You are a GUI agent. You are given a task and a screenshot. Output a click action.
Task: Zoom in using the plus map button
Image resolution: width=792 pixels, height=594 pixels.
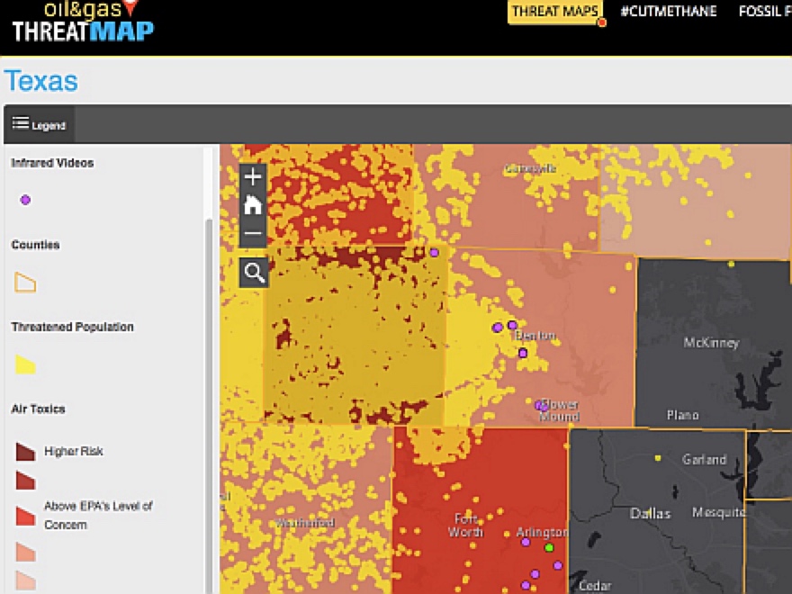[x=254, y=177]
